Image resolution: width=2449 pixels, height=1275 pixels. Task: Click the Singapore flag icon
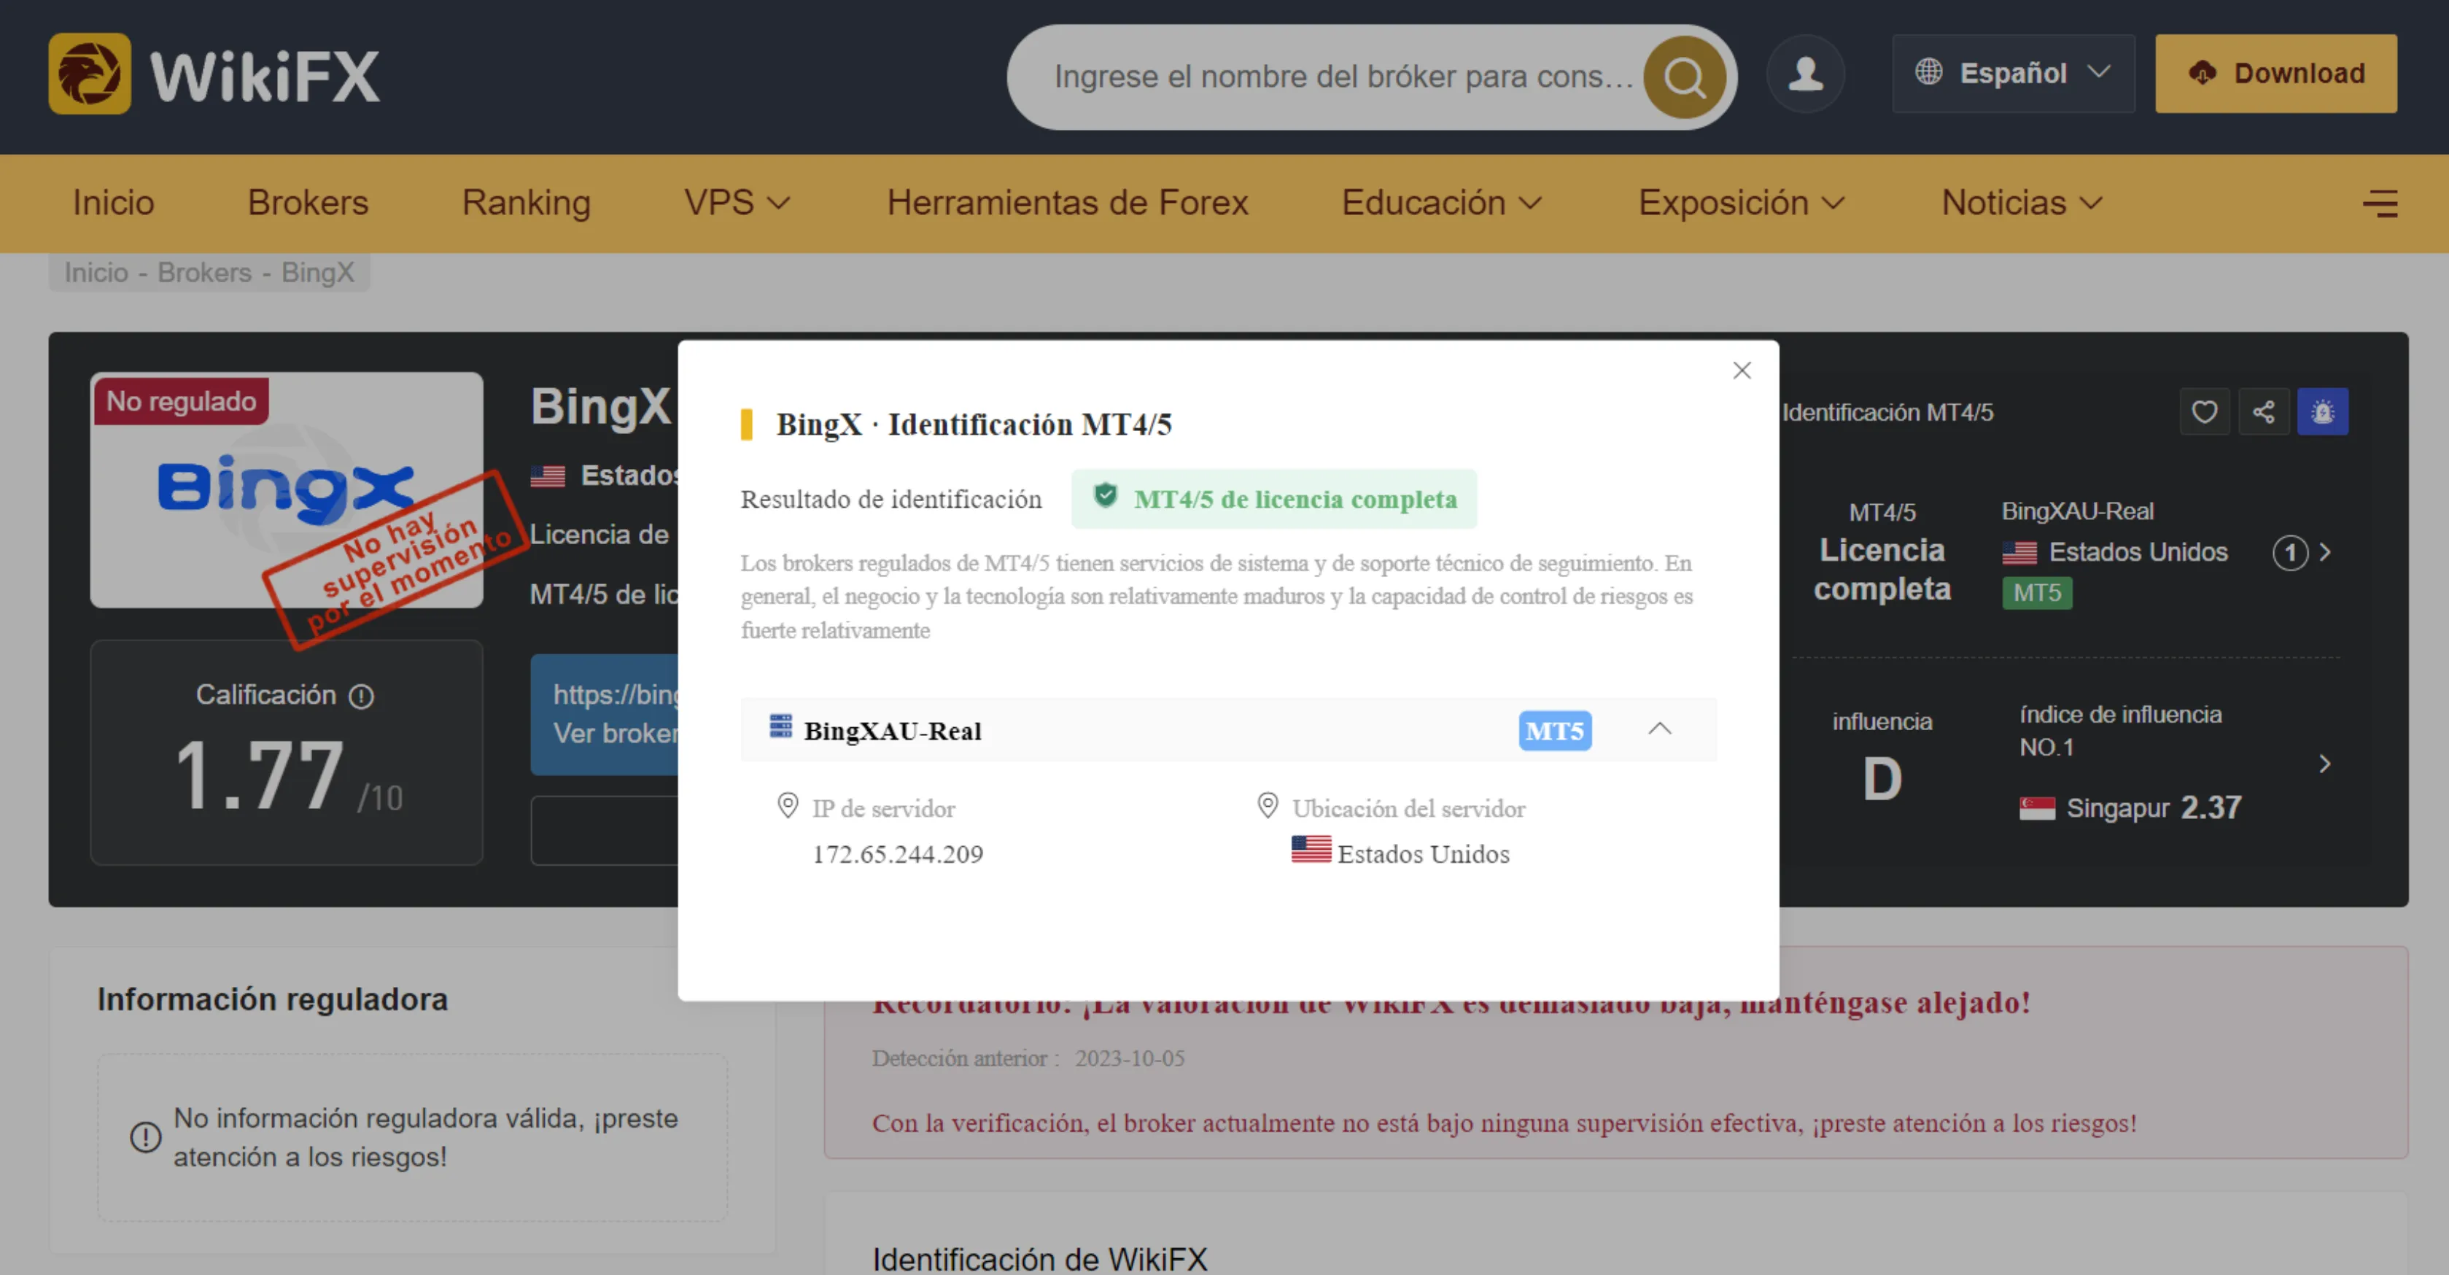(x=2036, y=808)
